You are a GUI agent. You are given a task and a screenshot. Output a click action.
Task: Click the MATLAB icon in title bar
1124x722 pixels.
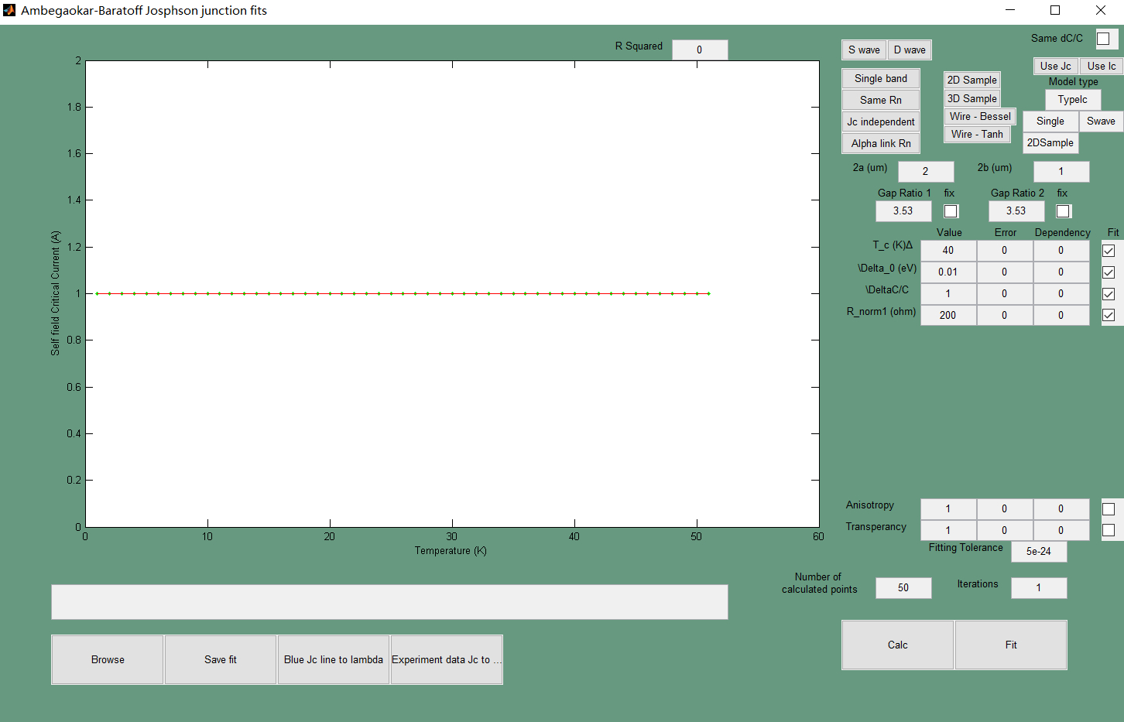coord(9,10)
